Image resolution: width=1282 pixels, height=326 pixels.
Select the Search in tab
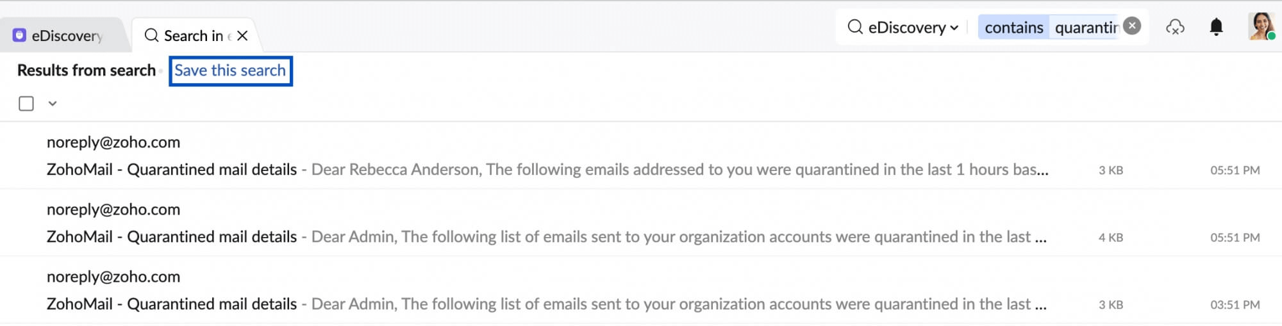tap(192, 36)
